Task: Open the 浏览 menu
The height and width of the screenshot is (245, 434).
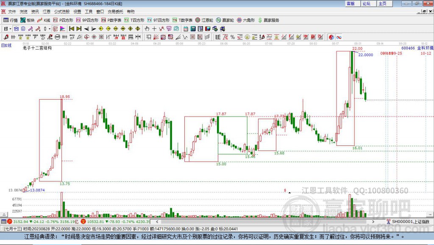Action: pos(24,11)
